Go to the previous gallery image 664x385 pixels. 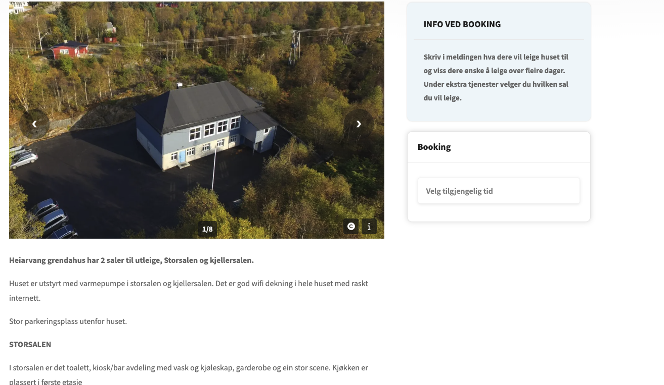click(x=34, y=124)
